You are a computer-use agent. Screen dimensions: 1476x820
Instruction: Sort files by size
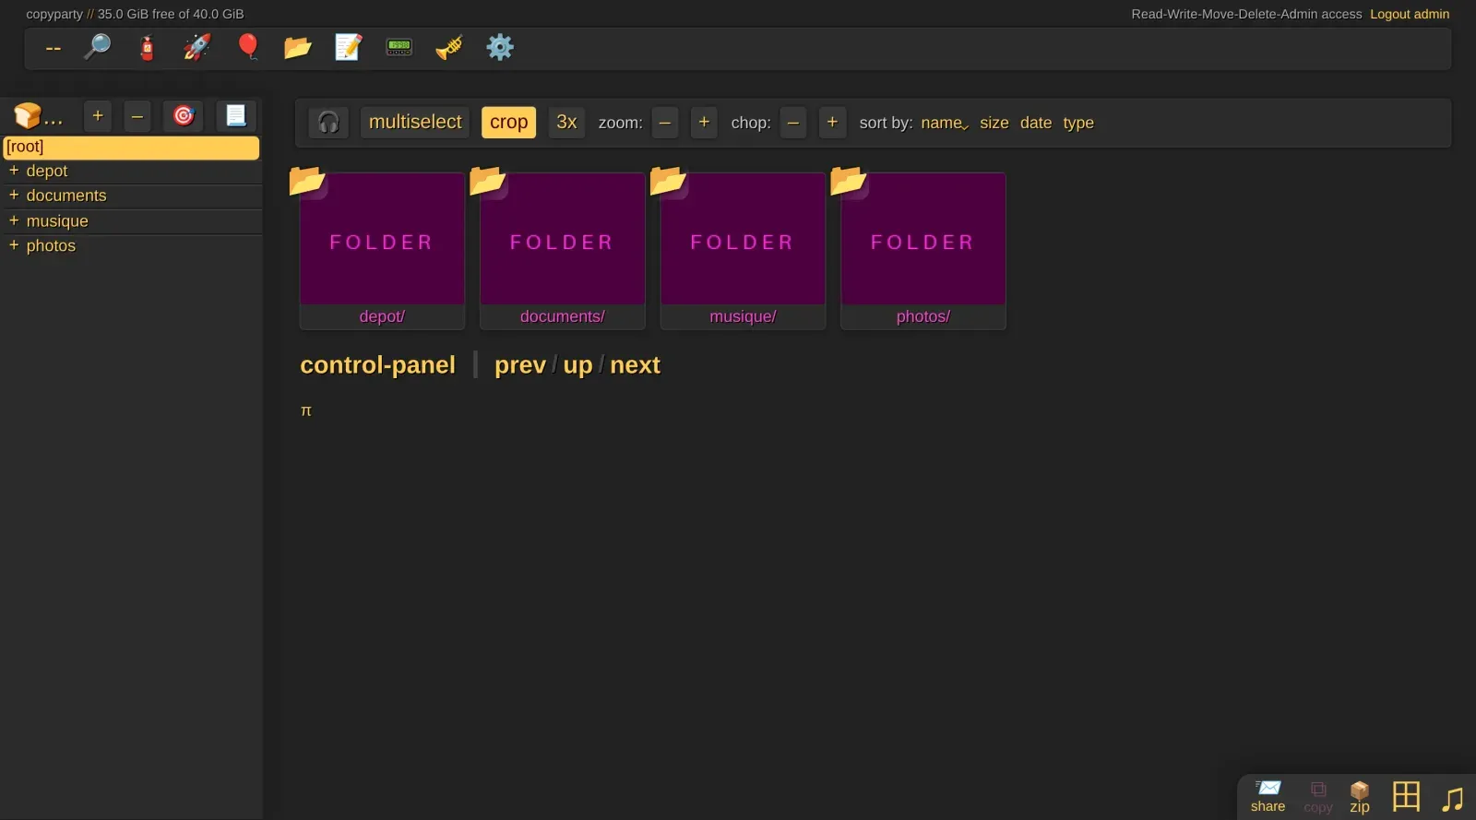pyautogui.click(x=994, y=123)
